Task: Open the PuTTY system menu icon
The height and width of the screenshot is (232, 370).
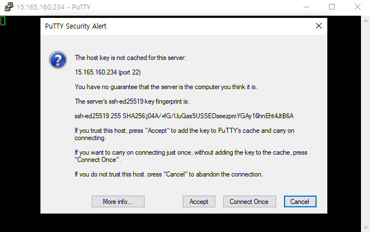Action: 9,7
